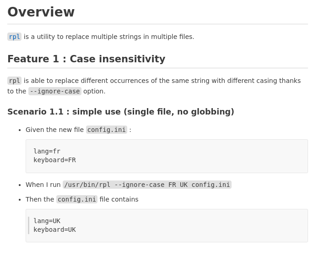This screenshot has width=319, height=257.
Task: Click the blue rpl link under Overview
Action: click(14, 37)
